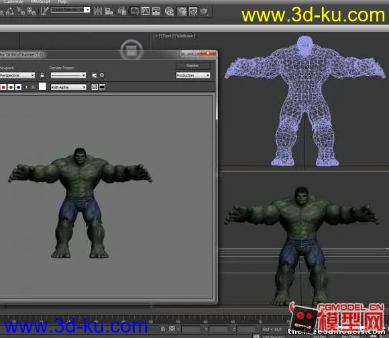Open the Rendered Frame Window toolbar icon

(x=192, y=11)
